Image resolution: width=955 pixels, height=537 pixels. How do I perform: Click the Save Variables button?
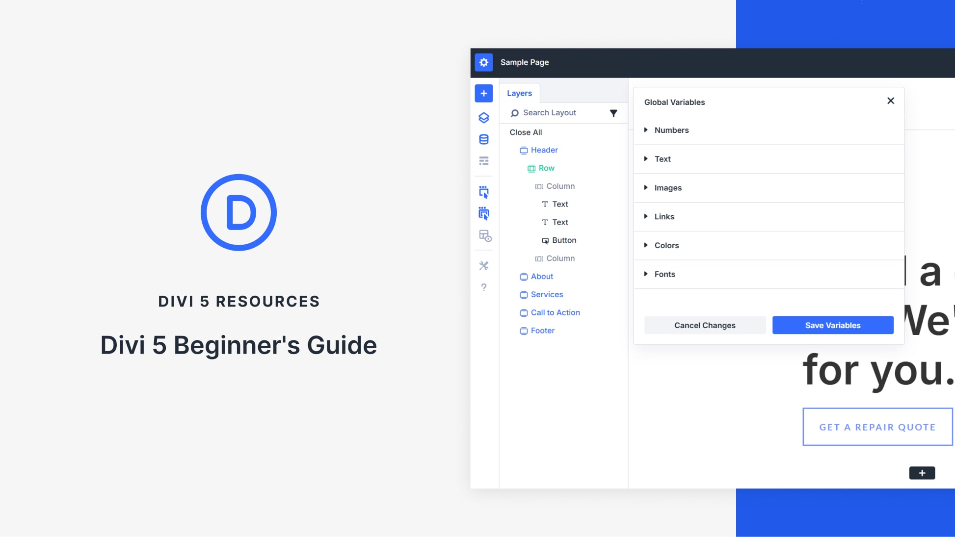[x=832, y=325]
